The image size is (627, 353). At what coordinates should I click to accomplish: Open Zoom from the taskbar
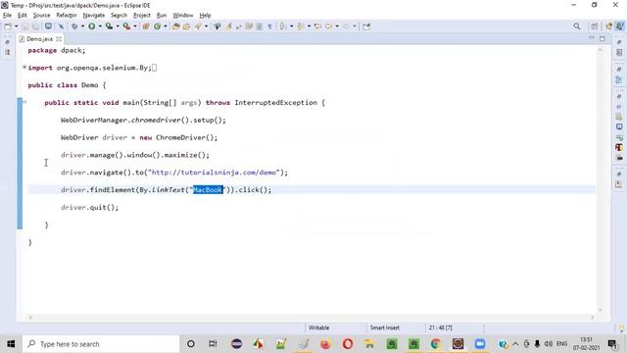(x=480, y=344)
